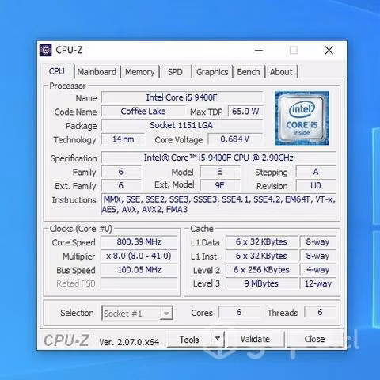Select the CPU tab

click(x=57, y=71)
